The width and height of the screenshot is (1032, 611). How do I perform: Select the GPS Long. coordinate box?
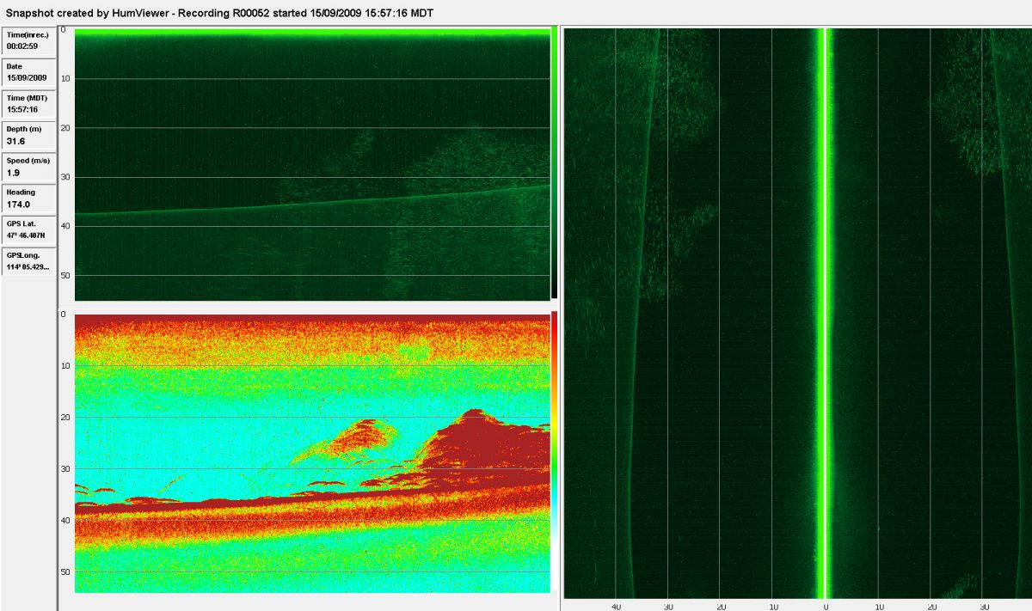point(28,261)
